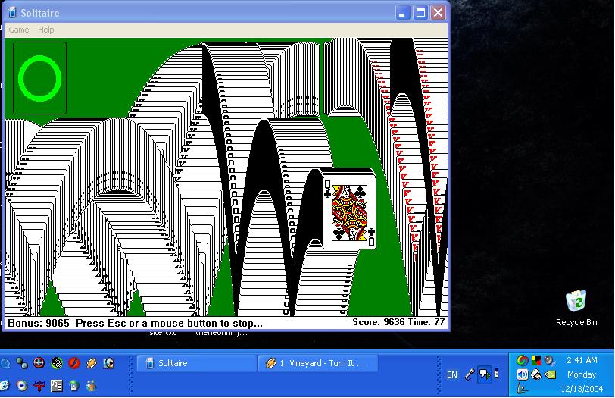This screenshot has width=615, height=398.
Task: Click the microphone icon in language bar
Action: [x=470, y=374]
